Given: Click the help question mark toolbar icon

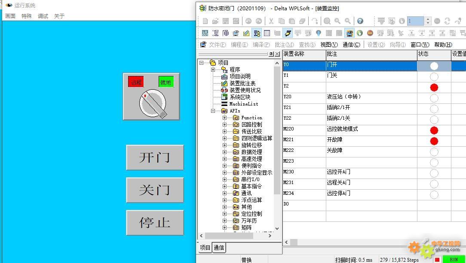Looking at the screenshot, I should [x=360, y=21].
